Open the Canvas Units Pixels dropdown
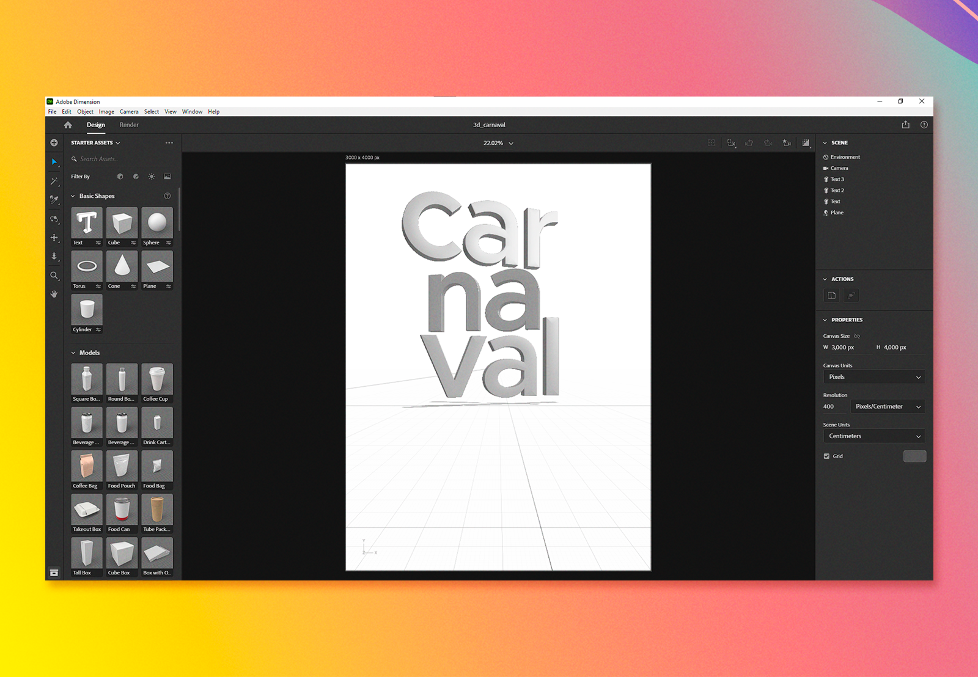 [x=874, y=377]
